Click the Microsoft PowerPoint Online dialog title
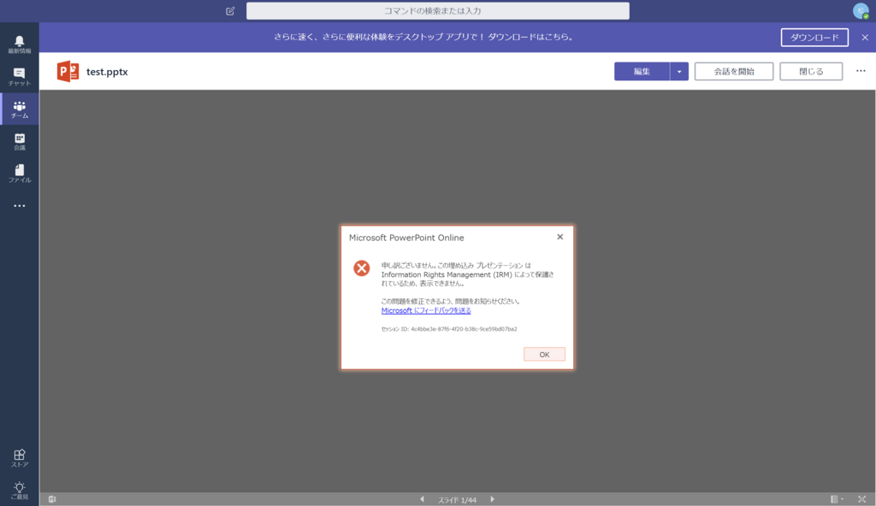The image size is (876, 506). coord(406,238)
